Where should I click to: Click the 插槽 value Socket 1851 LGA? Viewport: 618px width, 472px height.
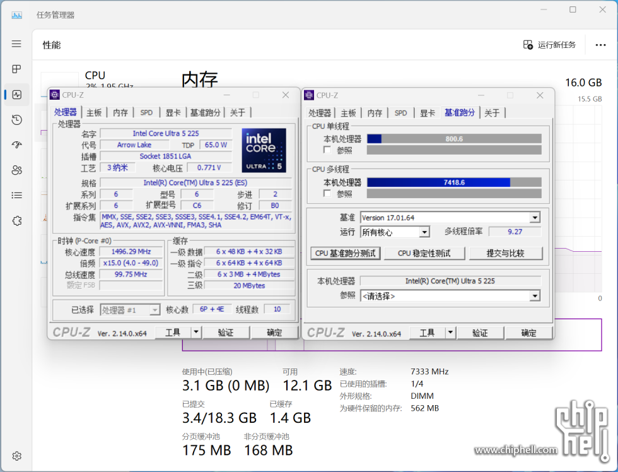click(165, 156)
